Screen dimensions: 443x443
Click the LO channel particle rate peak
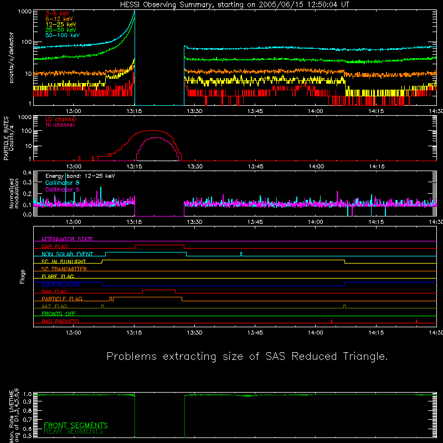click(152, 130)
